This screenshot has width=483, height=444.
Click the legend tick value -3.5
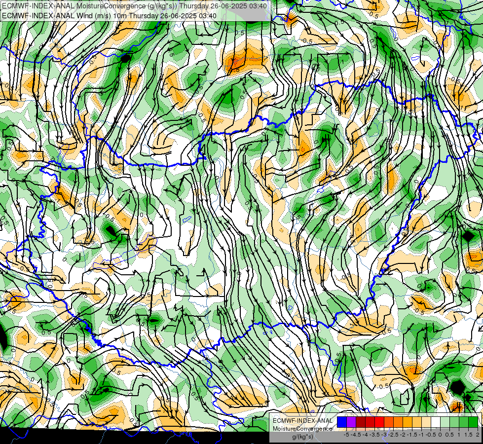(x=374, y=435)
